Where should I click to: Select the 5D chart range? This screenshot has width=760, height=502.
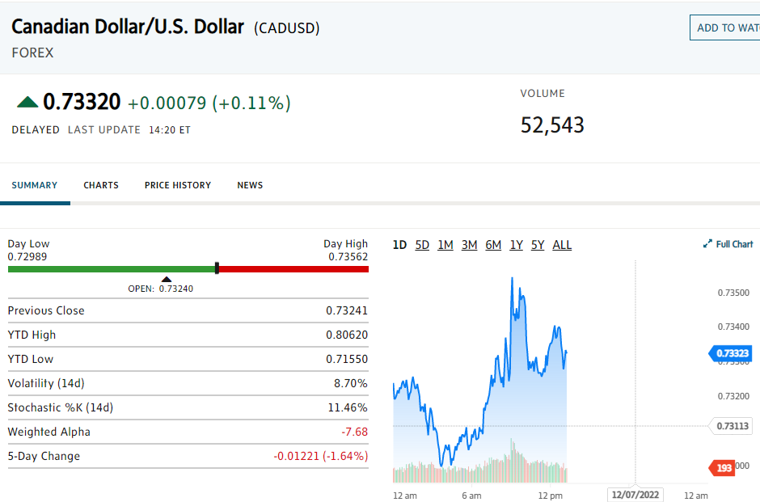coord(422,245)
